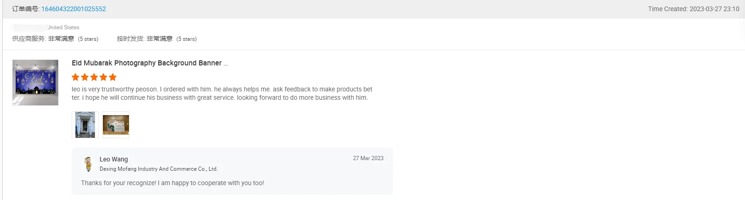Click the Leo Wang seller name
Image resolution: width=745 pixels, height=200 pixels.
point(114,159)
